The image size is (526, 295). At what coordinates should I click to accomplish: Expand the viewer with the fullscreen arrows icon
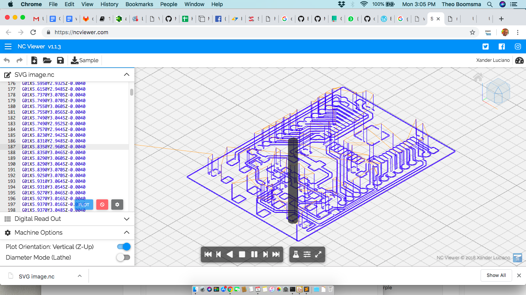(318, 254)
